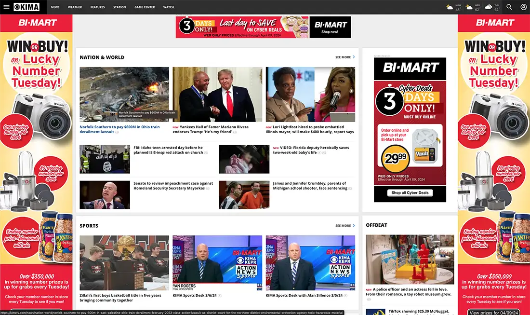The height and width of the screenshot is (315, 530).
Task: Click the train derailment fire thumbnail
Action: click(124, 95)
